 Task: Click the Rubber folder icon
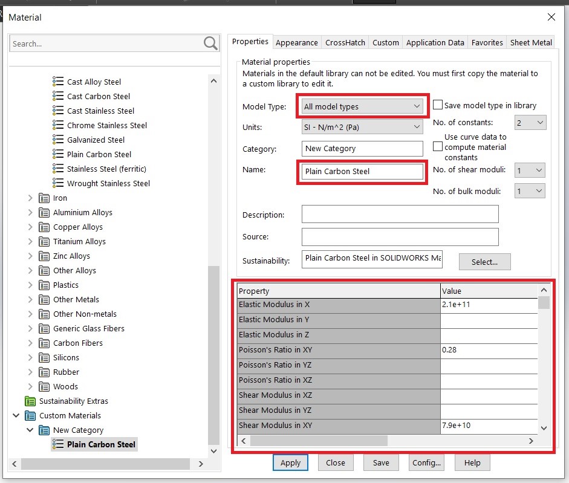(44, 372)
